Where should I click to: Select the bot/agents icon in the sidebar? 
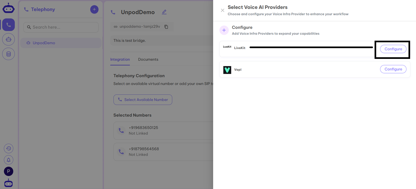tap(8, 39)
